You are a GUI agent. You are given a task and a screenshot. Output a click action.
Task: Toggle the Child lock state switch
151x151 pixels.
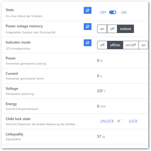pyautogui.click(x=121, y=121)
